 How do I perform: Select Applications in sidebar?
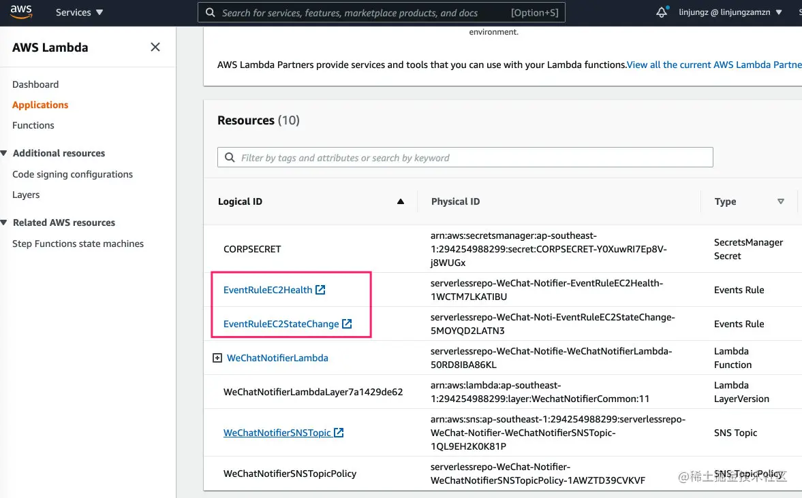40,105
